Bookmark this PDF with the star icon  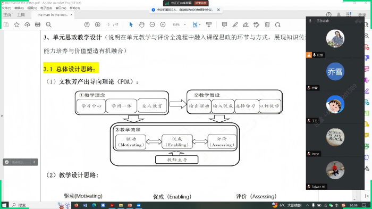click(16, 24)
